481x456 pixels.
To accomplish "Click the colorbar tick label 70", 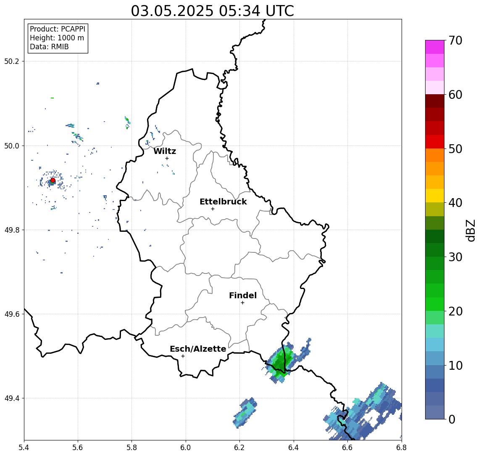I will [x=455, y=40].
